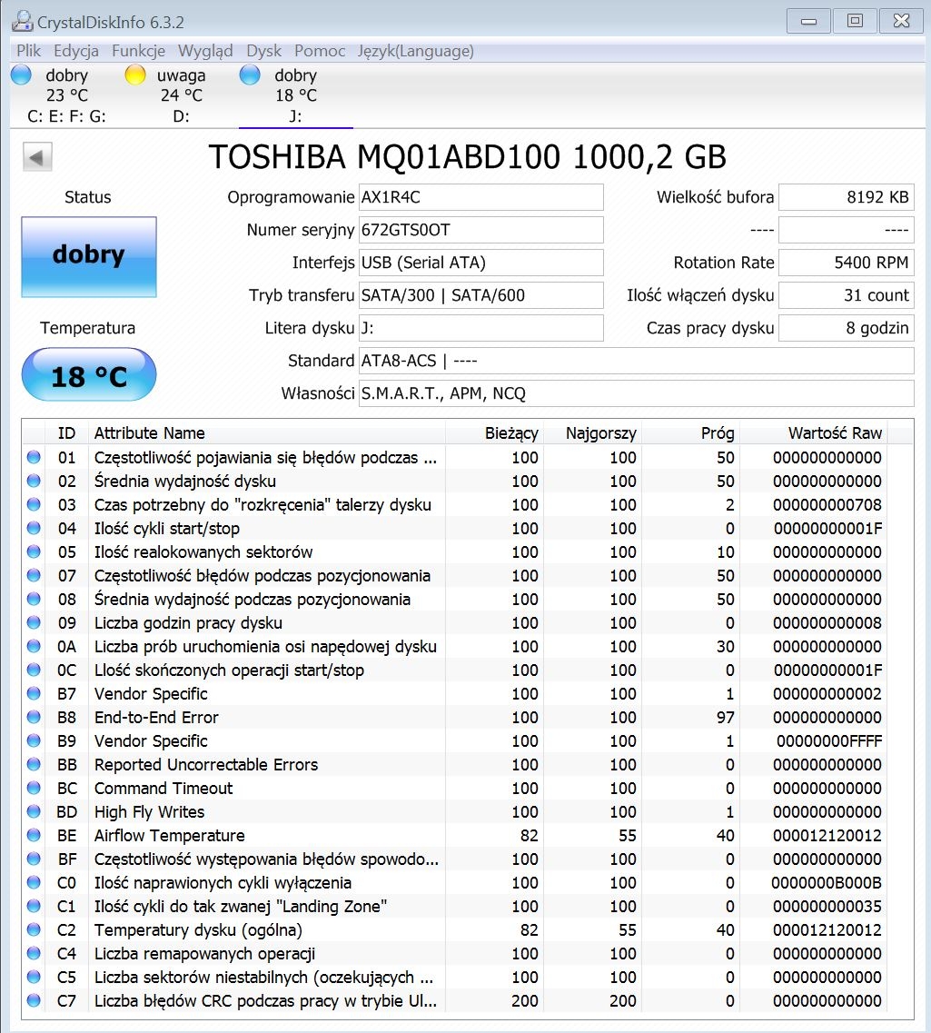This screenshot has width=931, height=1033.
Task: Click buffer size value 8192 KB
Action: [846, 197]
